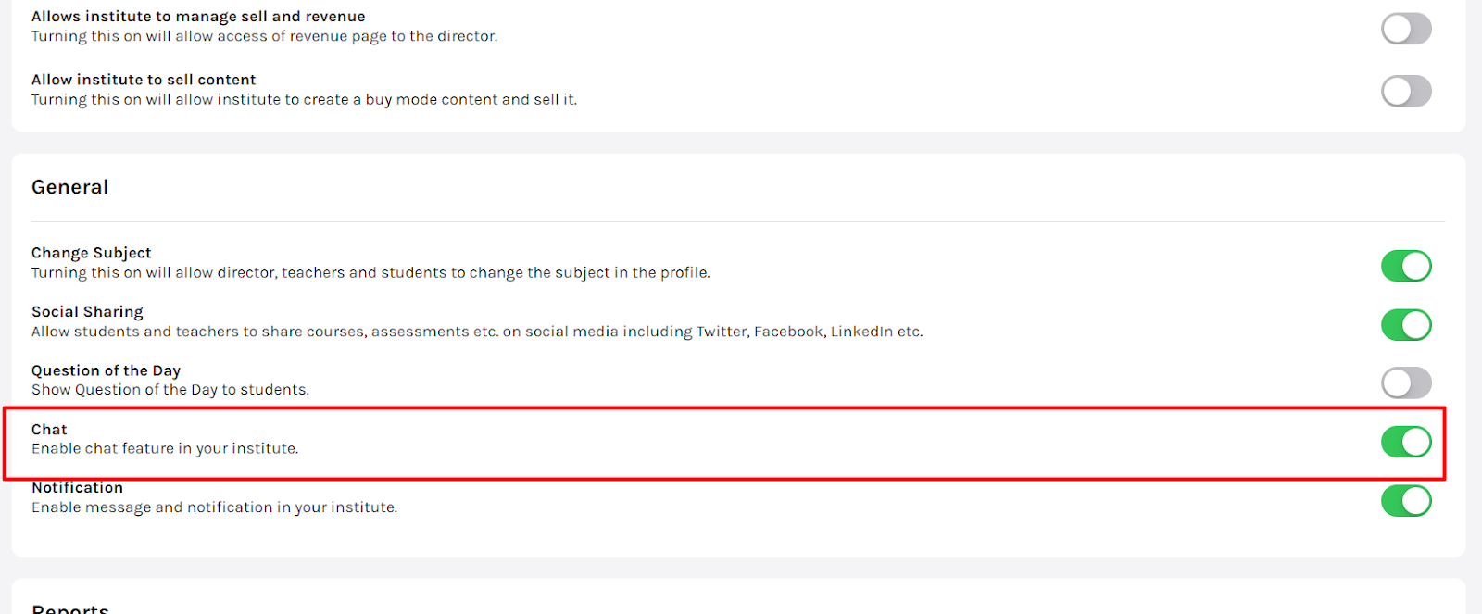Click the Enable chat feature description text
This screenshot has height=614, width=1482.
(165, 449)
